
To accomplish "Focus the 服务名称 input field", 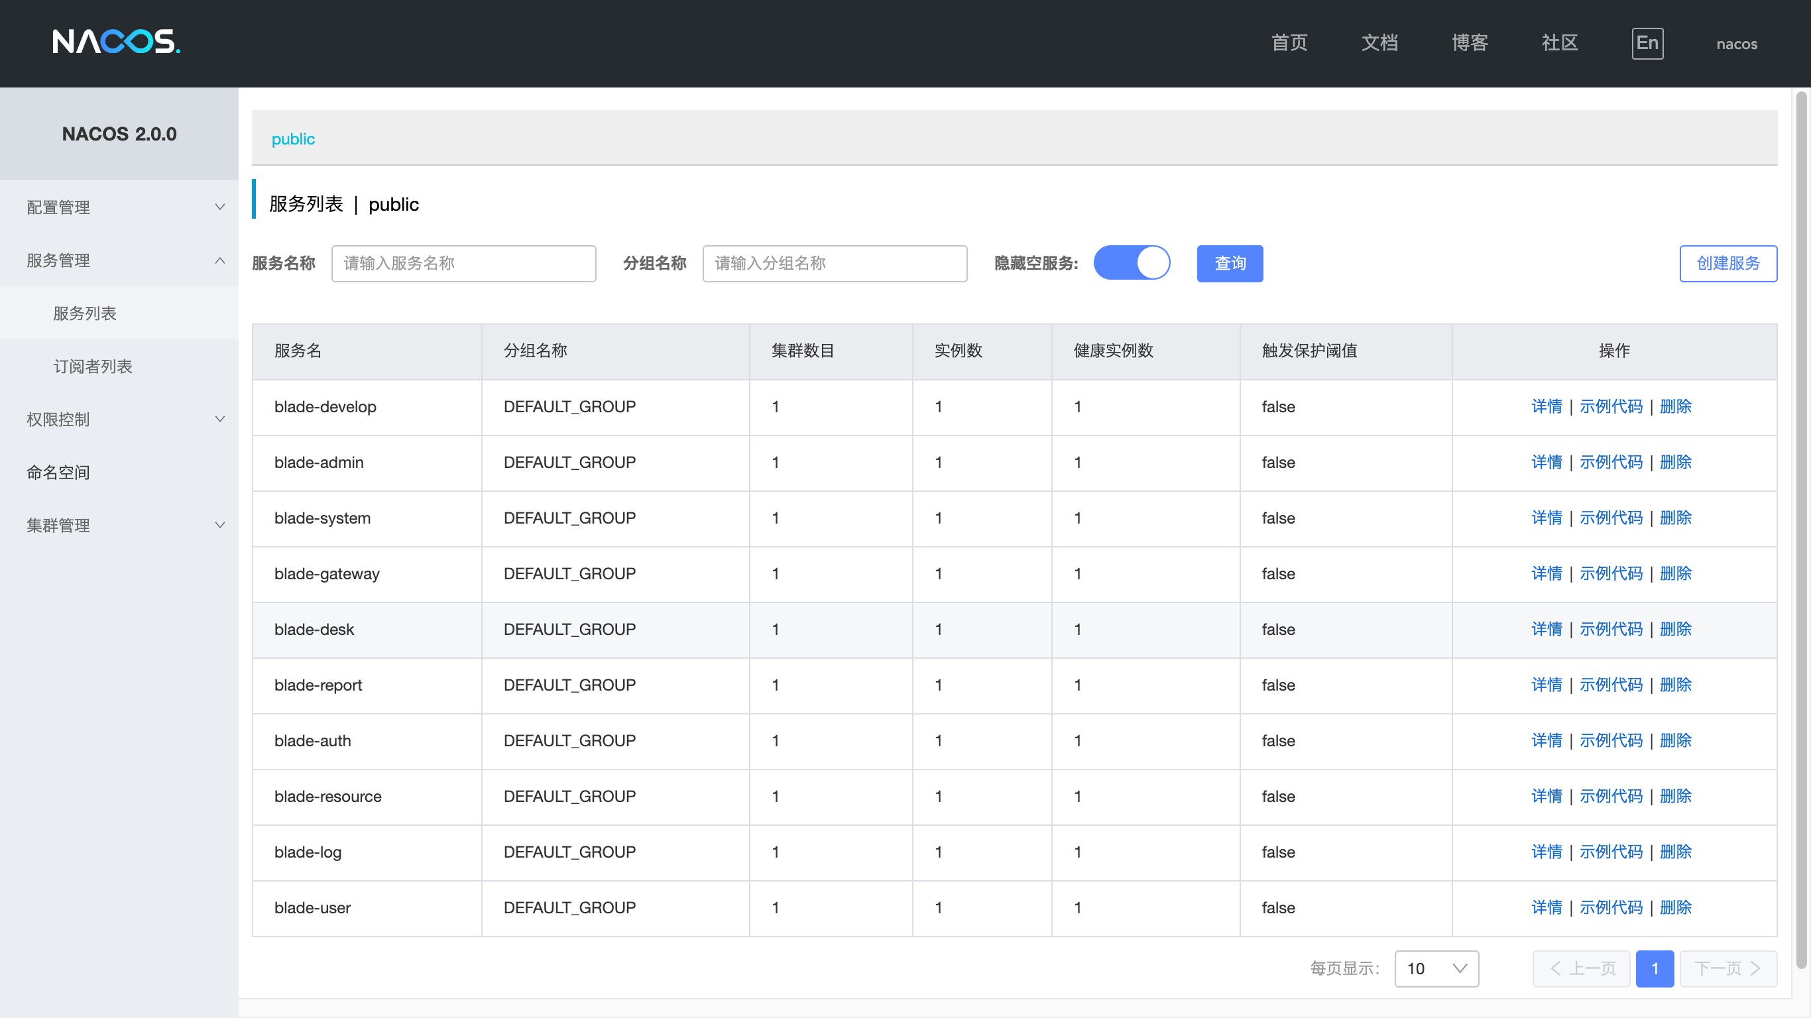I will (x=463, y=263).
